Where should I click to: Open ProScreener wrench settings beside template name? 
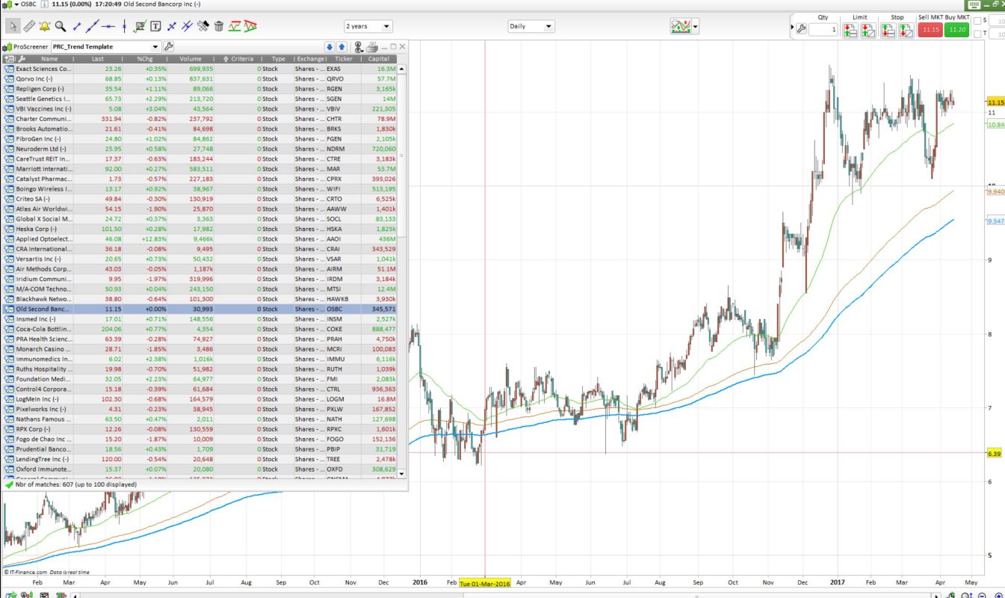coord(168,46)
